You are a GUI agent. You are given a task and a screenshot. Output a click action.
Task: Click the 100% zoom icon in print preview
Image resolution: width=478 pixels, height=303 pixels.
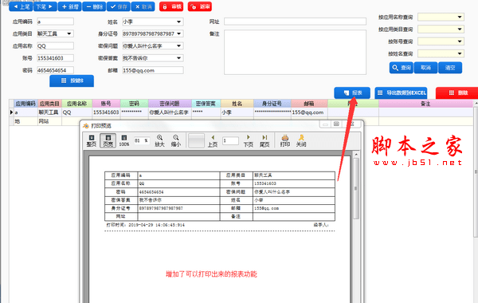(124, 140)
